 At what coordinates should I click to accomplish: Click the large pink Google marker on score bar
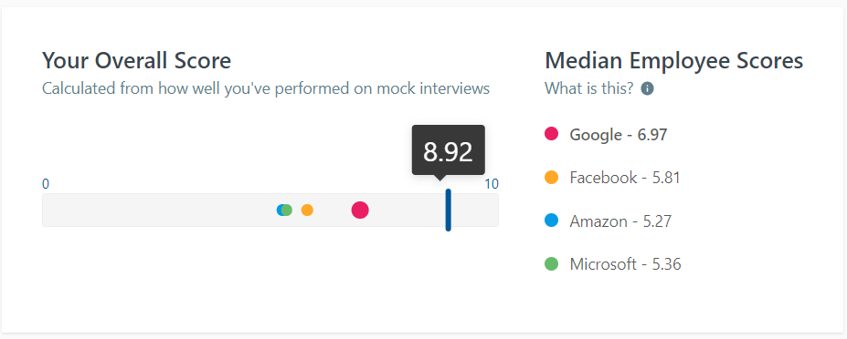pos(360,210)
